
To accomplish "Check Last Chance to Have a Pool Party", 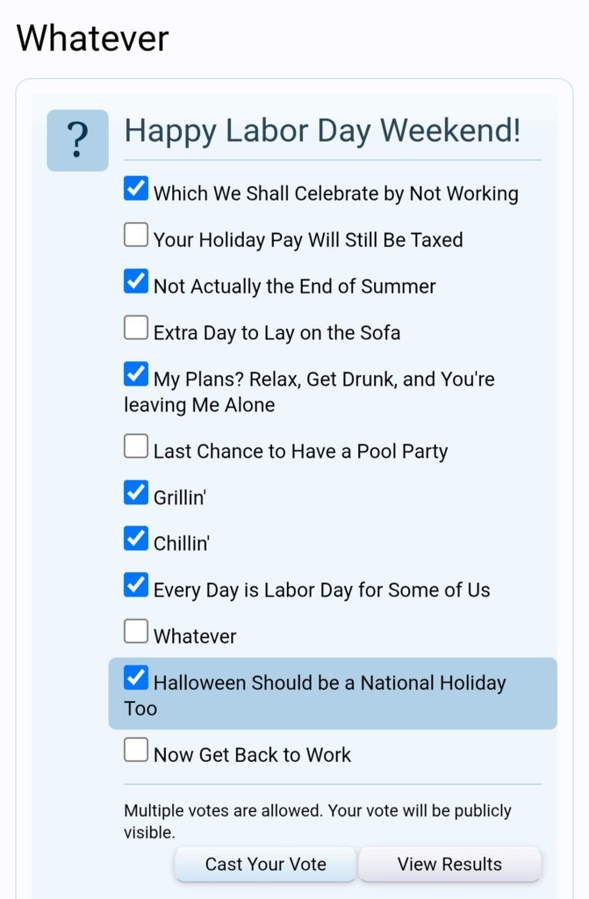I will pos(136,446).
